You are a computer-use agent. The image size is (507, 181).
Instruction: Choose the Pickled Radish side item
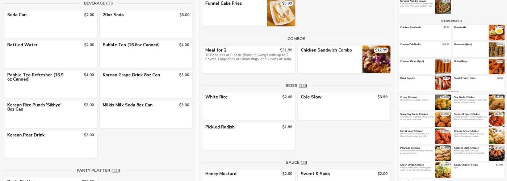point(249,136)
